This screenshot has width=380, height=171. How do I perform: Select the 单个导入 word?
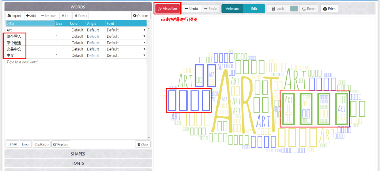click(x=14, y=36)
